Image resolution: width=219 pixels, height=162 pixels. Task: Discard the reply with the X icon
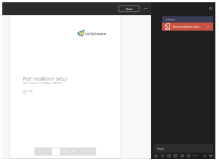click(204, 156)
